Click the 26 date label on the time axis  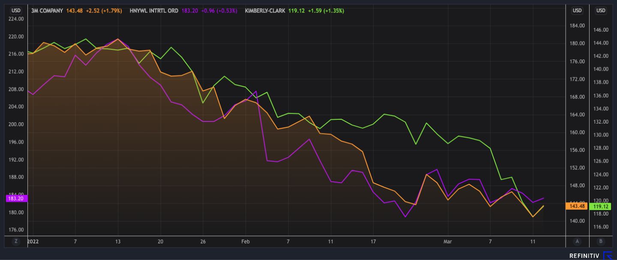(x=203, y=242)
